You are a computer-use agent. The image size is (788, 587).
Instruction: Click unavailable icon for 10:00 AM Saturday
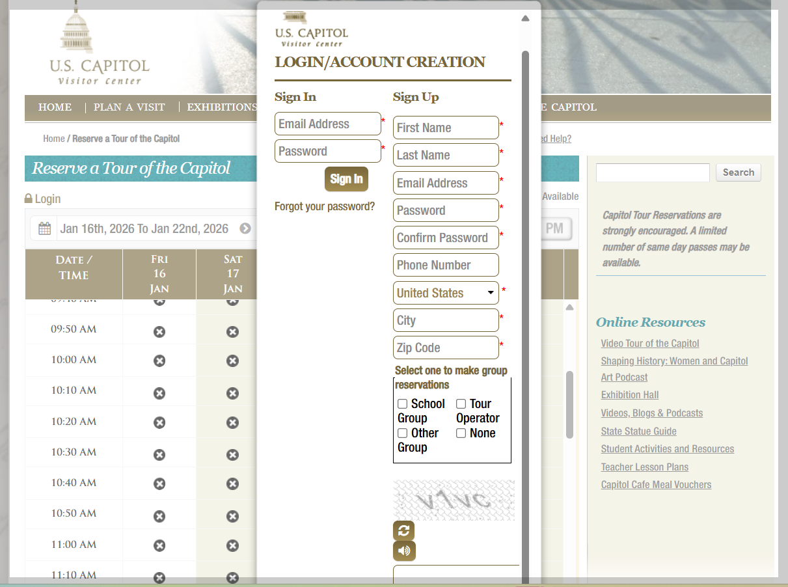[x=232, y=361]
